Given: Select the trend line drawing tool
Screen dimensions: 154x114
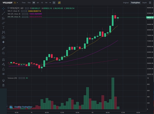Looking at the screenshot, I should click(x=3, y=13).
